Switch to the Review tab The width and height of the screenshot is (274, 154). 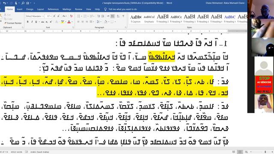[x=78, y=9]
